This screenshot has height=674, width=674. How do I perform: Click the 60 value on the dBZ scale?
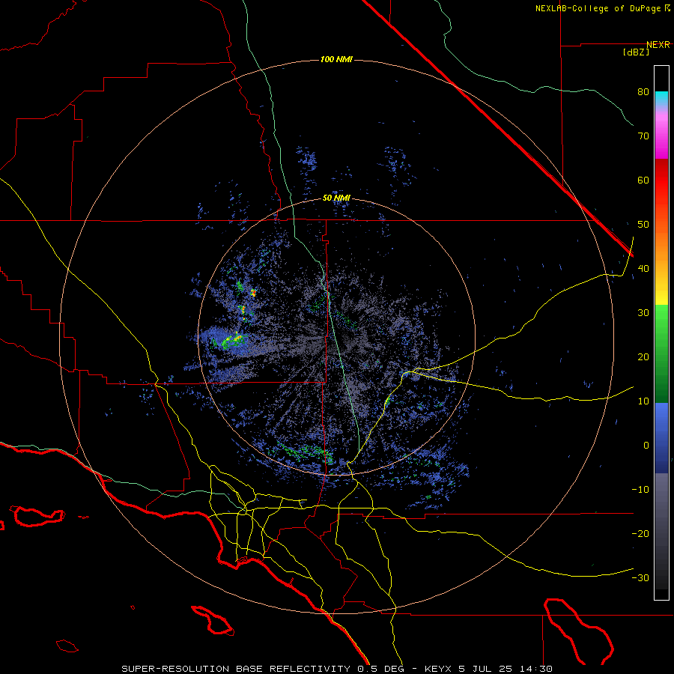click(x=643, y=180)
